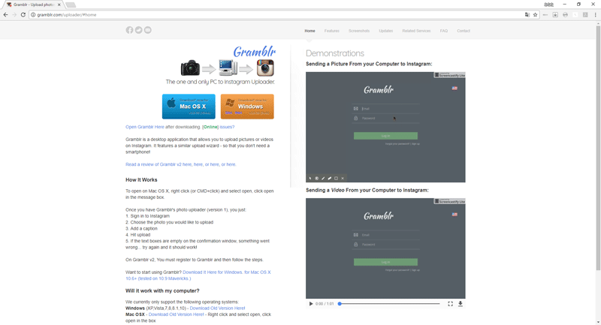Viewport: 601px width, 325px height.
Task: Click the Password field in the picture demo
Action: coord(385,119)
